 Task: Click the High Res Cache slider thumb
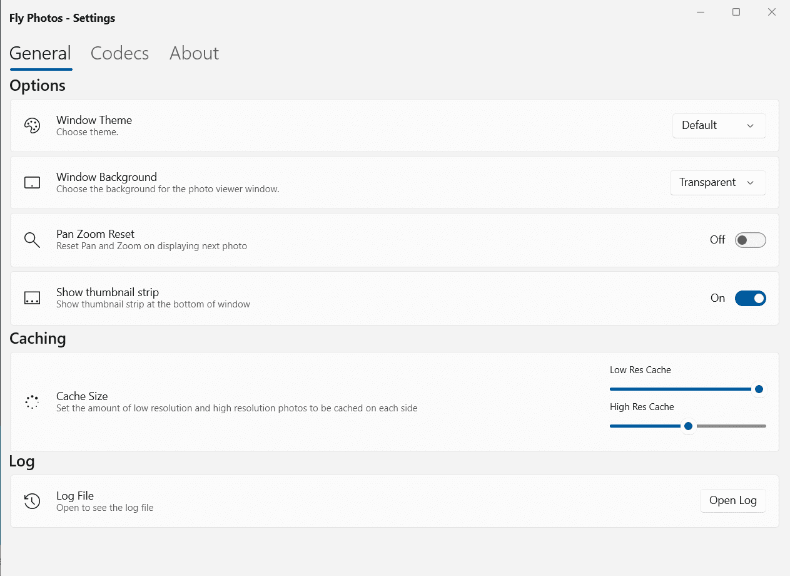[x=688, y=426]
